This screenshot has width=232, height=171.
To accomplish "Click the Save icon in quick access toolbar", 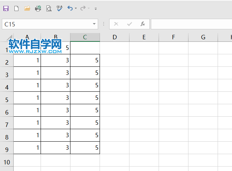I will (x=6, y=8).
